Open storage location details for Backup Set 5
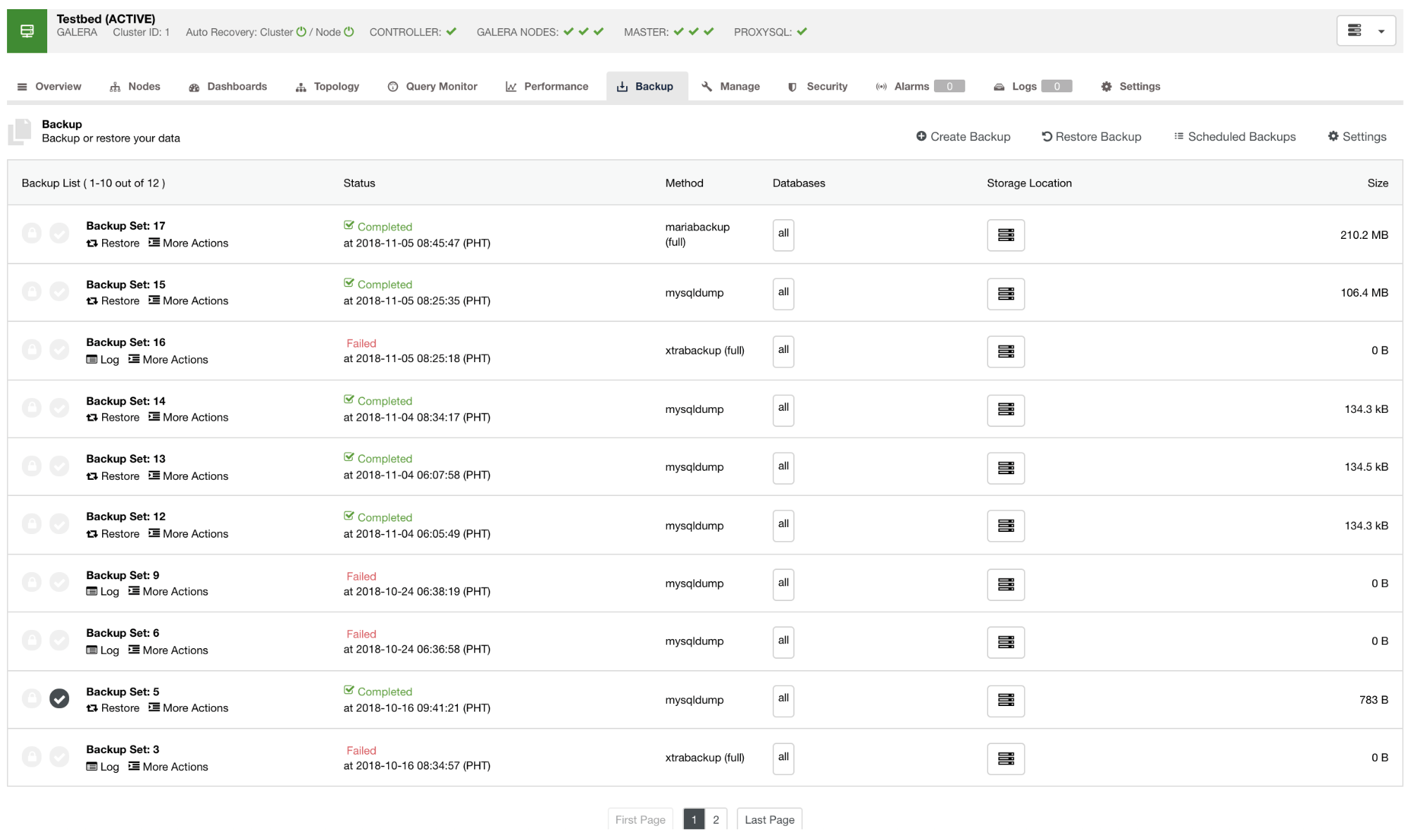1408x830 pixels. (x=1005, y=700)
